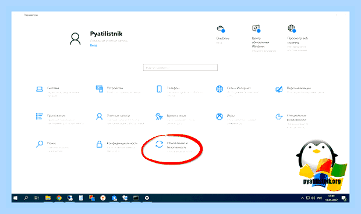361x214 pixels.
Task: Open Обновление и безопасность settings
Action: 175,147
